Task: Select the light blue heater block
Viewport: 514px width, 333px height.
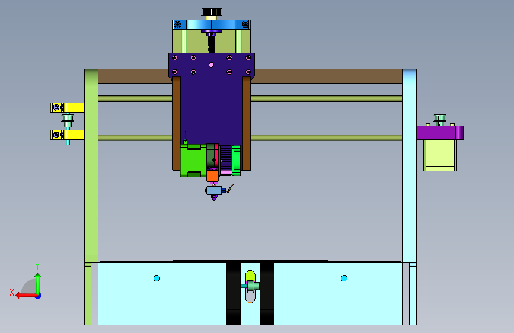Action: pyautogui.click(x=214, y=190)
